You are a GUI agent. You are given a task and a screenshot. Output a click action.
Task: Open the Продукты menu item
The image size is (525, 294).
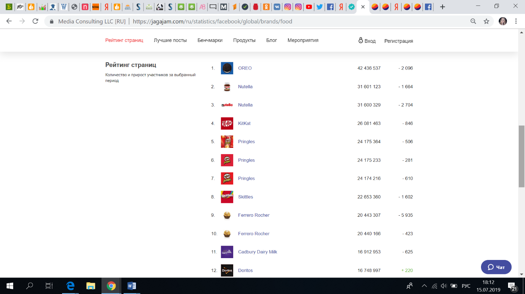(244, 40)
